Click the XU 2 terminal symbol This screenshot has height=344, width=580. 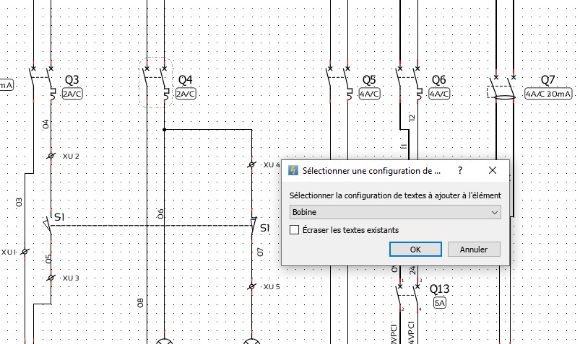(51, 156)
